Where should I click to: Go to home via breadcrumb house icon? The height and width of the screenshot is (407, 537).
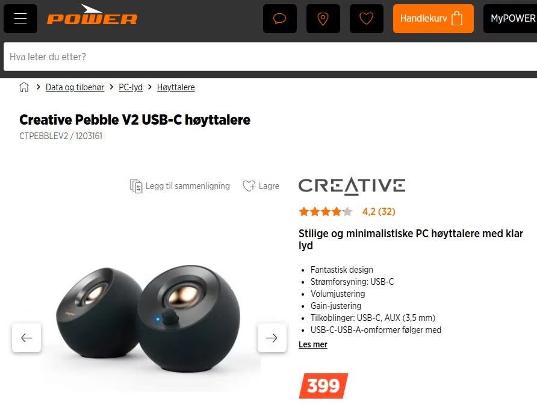point(24,87)
